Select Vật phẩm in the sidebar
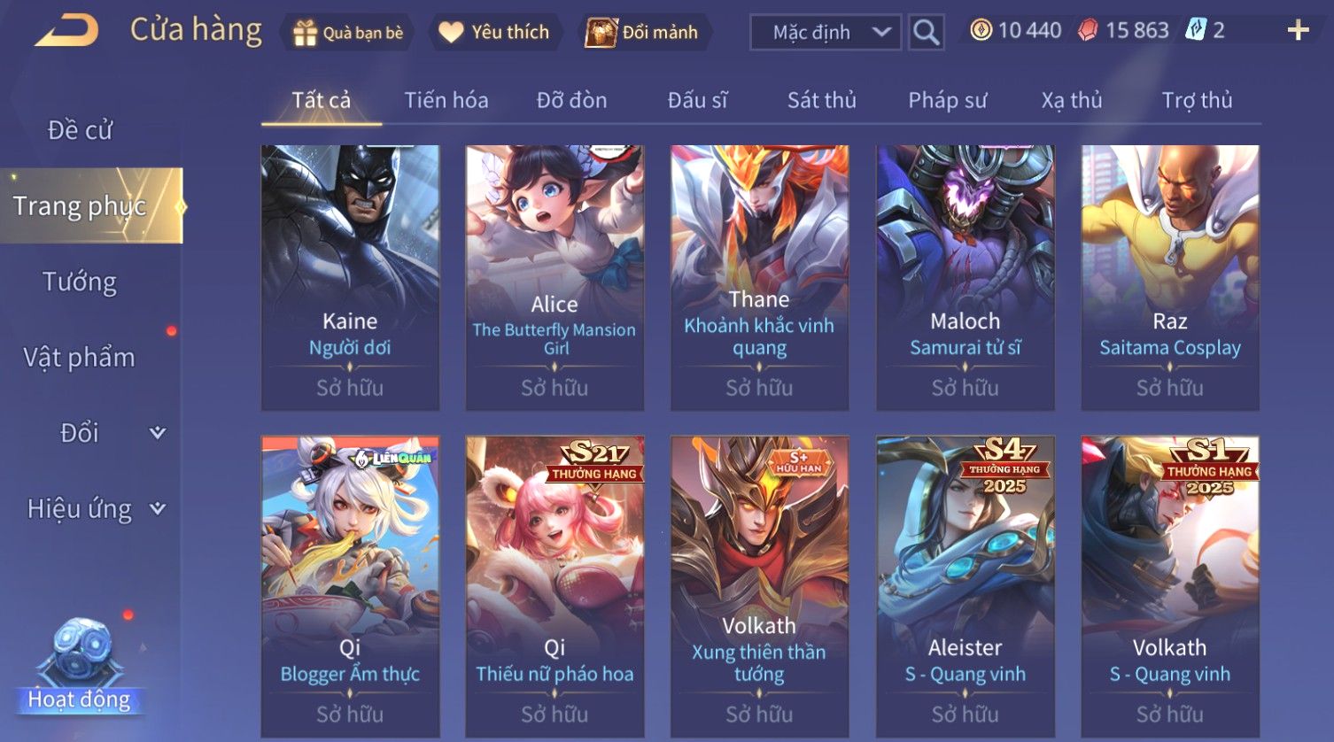Viewport: 1334px width, 742px height. click(x=80, y=358)
